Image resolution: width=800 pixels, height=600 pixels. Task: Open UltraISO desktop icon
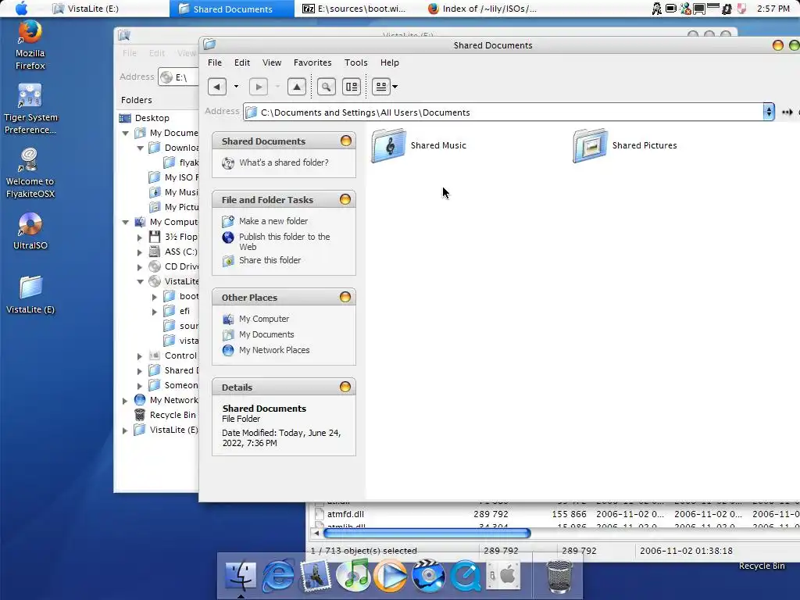pyautogui.click(x=30, y=231)
